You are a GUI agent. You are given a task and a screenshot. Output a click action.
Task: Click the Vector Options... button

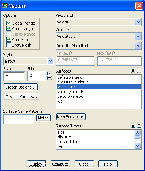[x=21, y=87]
